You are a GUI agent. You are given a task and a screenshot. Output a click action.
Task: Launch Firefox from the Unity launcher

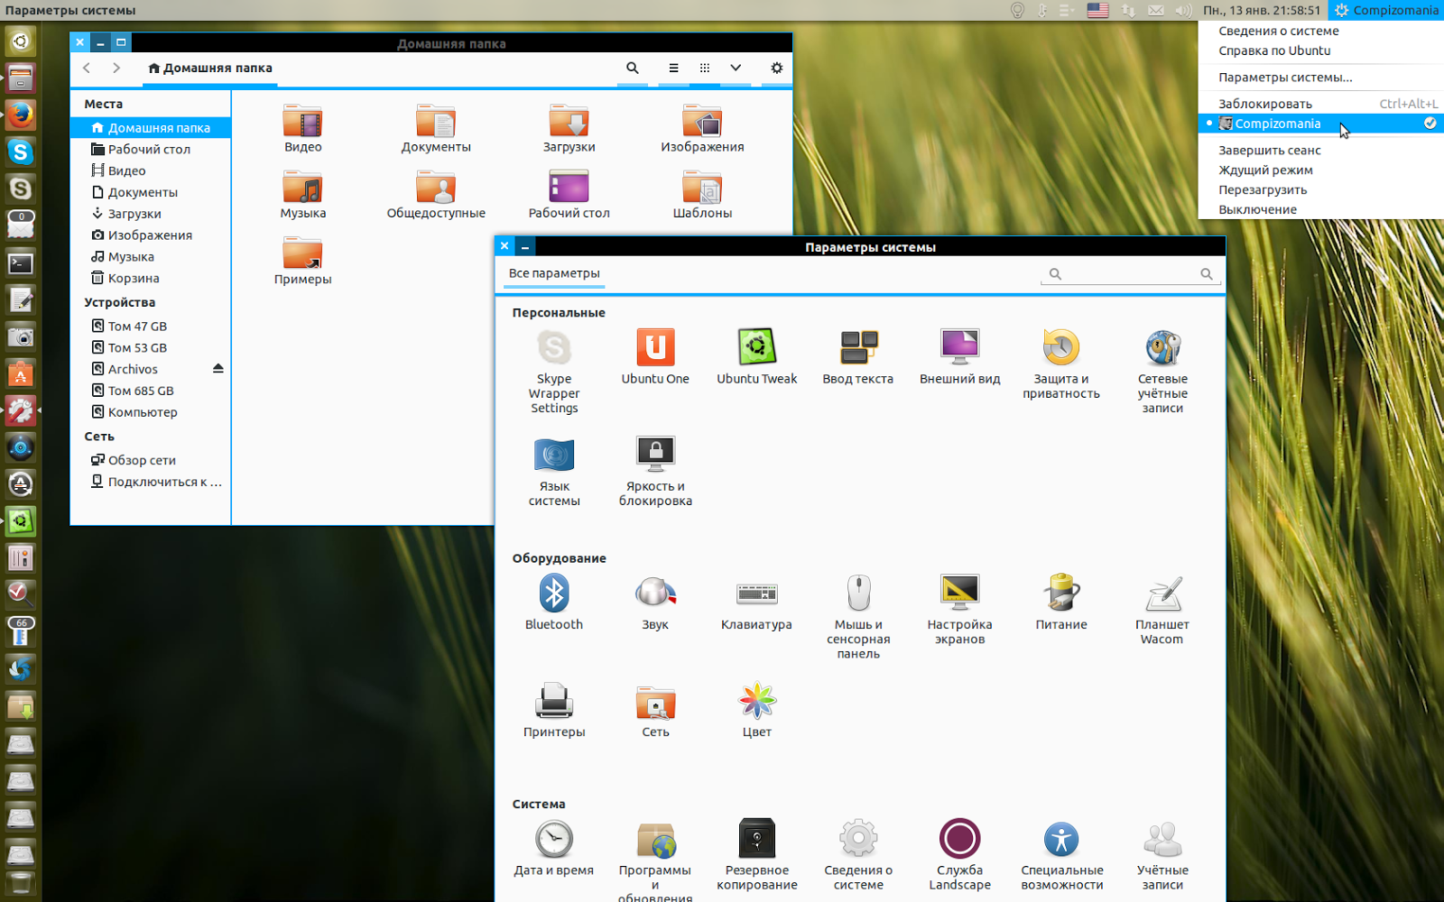tap(20, 115)
